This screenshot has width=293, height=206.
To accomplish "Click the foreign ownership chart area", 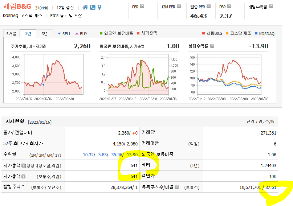I will 138,74.
